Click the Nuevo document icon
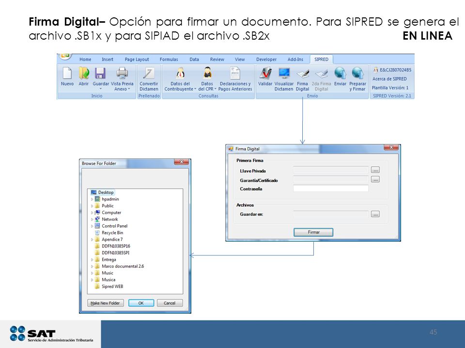Viewport: 465px width, 348px height. coord(67,73)
